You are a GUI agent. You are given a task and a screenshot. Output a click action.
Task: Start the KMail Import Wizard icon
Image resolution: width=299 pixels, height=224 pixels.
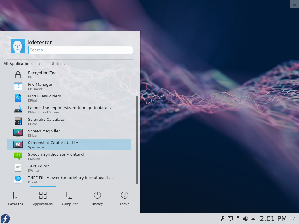click(18, 110)
